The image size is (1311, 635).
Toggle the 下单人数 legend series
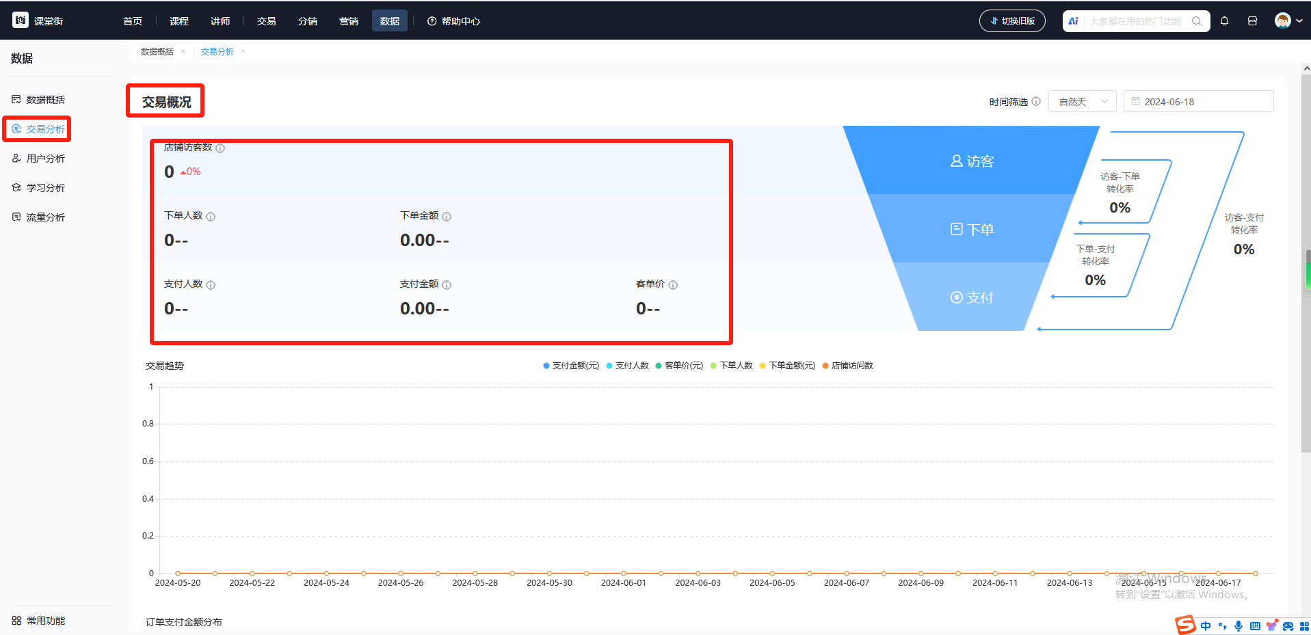[732, 366]
